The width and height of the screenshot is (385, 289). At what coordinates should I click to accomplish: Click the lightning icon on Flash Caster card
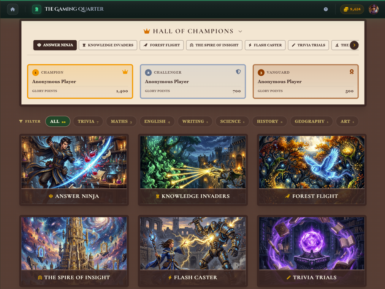point(170,278)
